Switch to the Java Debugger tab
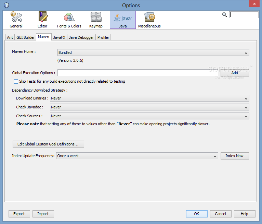Image resolution: width=262 pixels, height=224 pixels. (81, 37)
